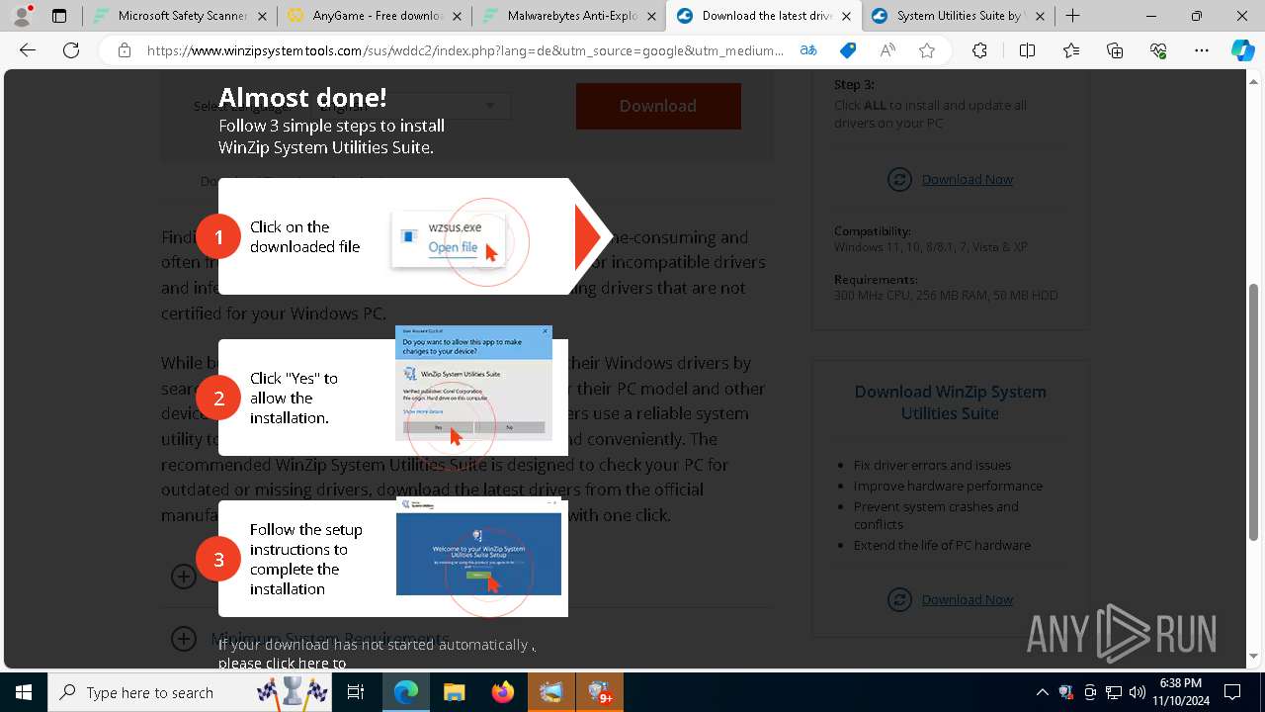Image resolution: width=1265 pixels, height=712 pixels.
Task: Open the Windows Start menu
Action: tap(24, 692)
